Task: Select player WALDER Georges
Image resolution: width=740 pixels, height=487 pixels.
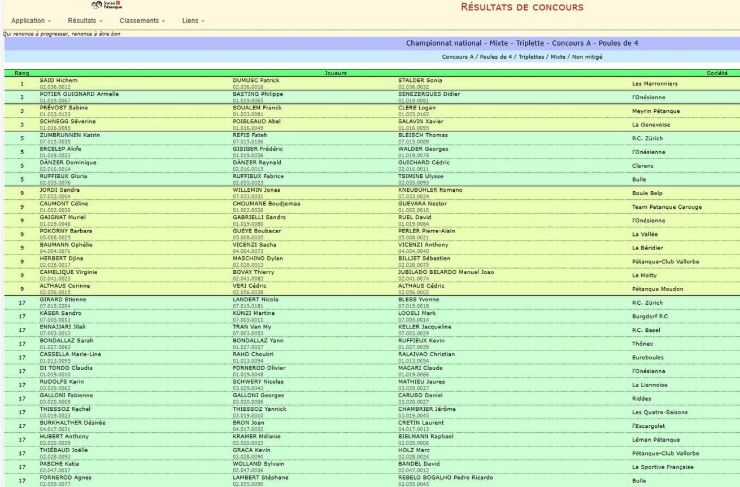Action: pyautogui.click(x=423, y=149)
